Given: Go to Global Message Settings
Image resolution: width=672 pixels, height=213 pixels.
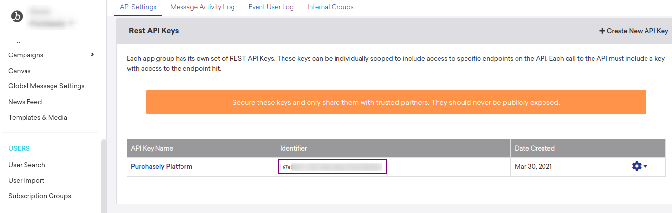Looking at the screenshot, I should tap(47, 86).
